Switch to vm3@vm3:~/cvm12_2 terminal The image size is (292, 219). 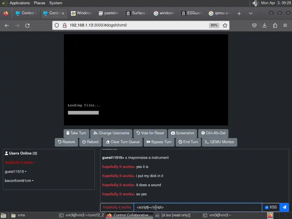click(82, 216)
